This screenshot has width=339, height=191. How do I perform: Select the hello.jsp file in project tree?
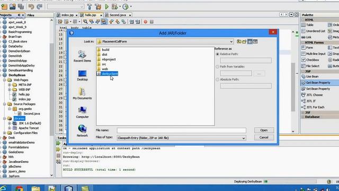[24, 94]
